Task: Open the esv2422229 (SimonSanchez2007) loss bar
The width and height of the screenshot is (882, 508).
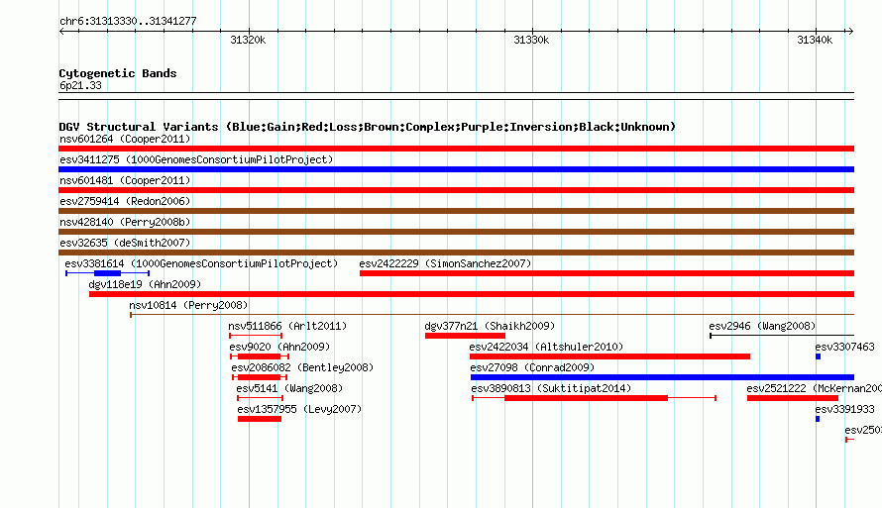Action: pyautogui.click(x=606, y=273)
